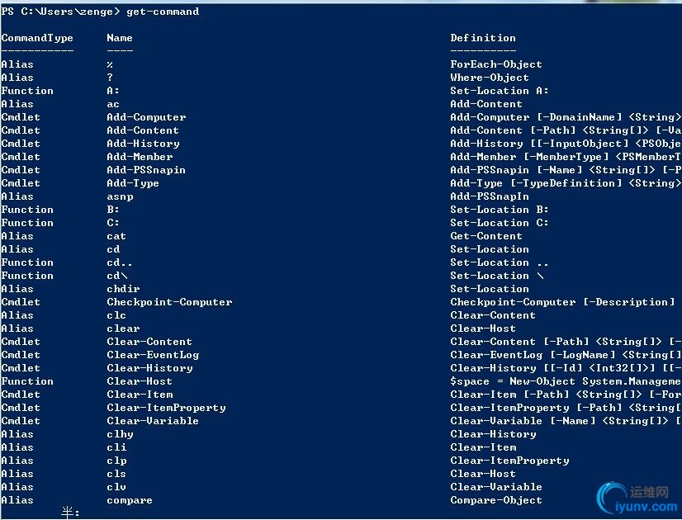Click the get-command text at the prompt

[163, 12]
